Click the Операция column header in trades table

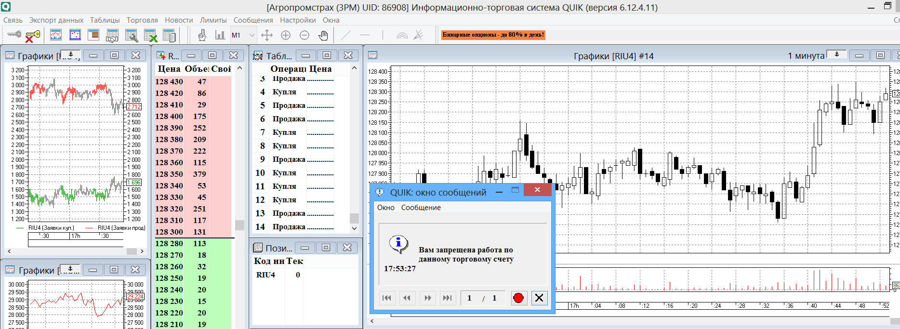[288, 69]
